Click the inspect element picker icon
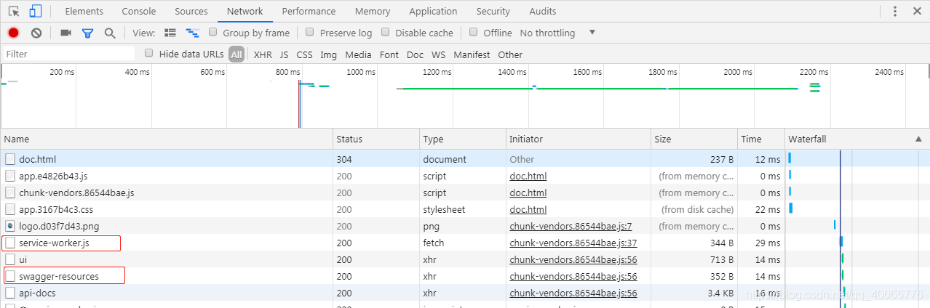 click(14, 11)
